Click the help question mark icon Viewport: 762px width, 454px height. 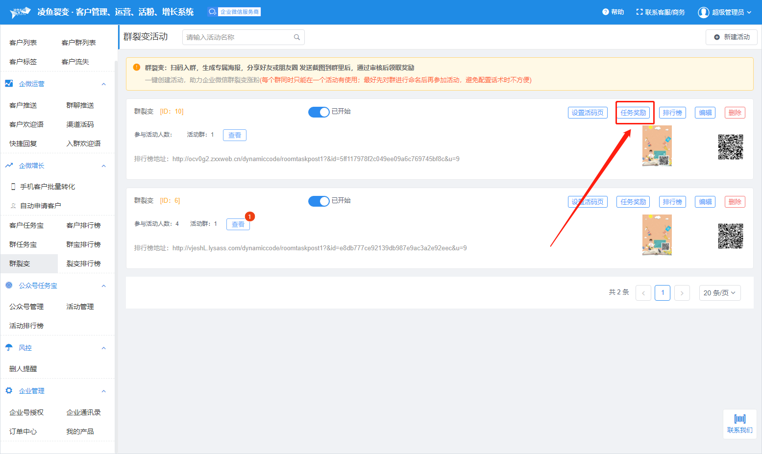[x=606, y=12]
